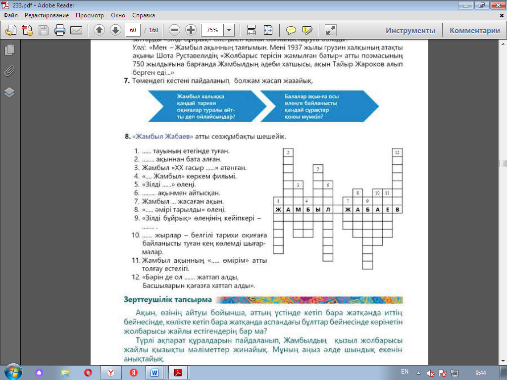Open the Файл menu
The image size is (507, 380).
pyautogui.click(x=11, y=15)
